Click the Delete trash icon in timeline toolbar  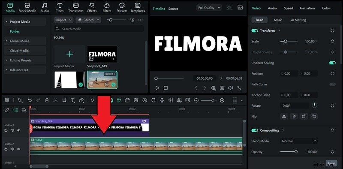47,100
